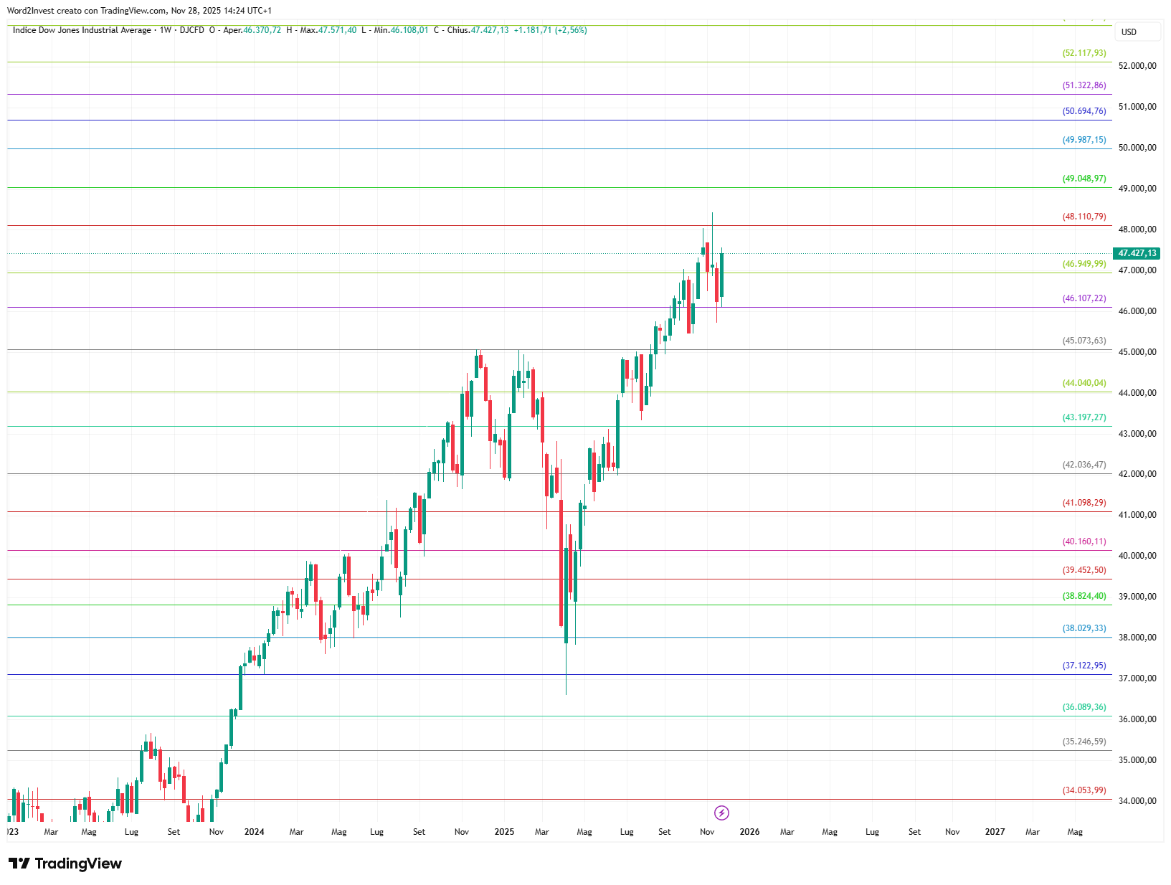This screenshot has width=1171, height=885.
Task: Click the opening value 46.370,72
Action: tap(262, 30)
